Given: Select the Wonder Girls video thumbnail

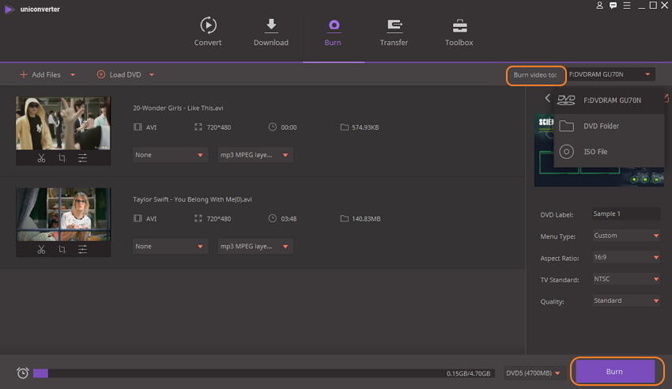Looking at the screenshot, I should click(x=63, y=123).
